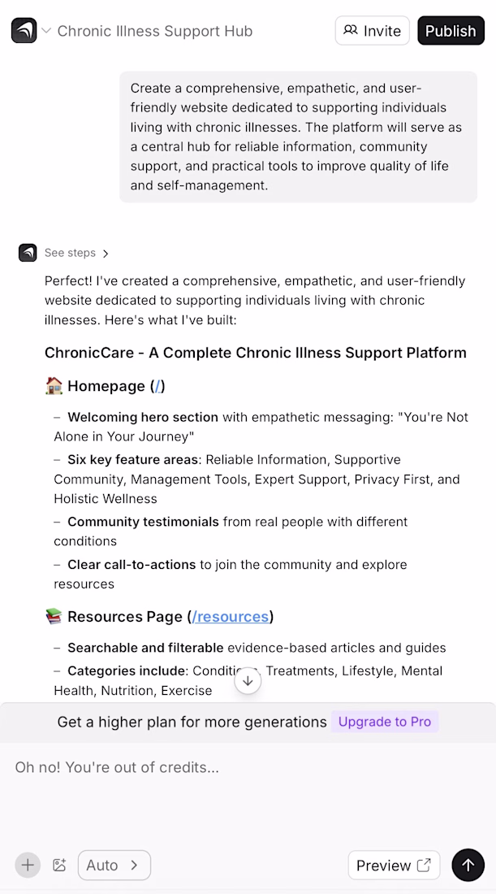This screenshot has height=894, width=496.
Task: Click the assistant avatar beside See steps
Action: point(28,253)
